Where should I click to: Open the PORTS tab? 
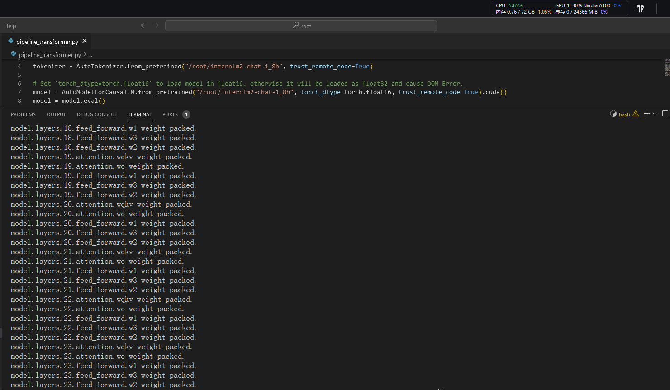point(170,114)
